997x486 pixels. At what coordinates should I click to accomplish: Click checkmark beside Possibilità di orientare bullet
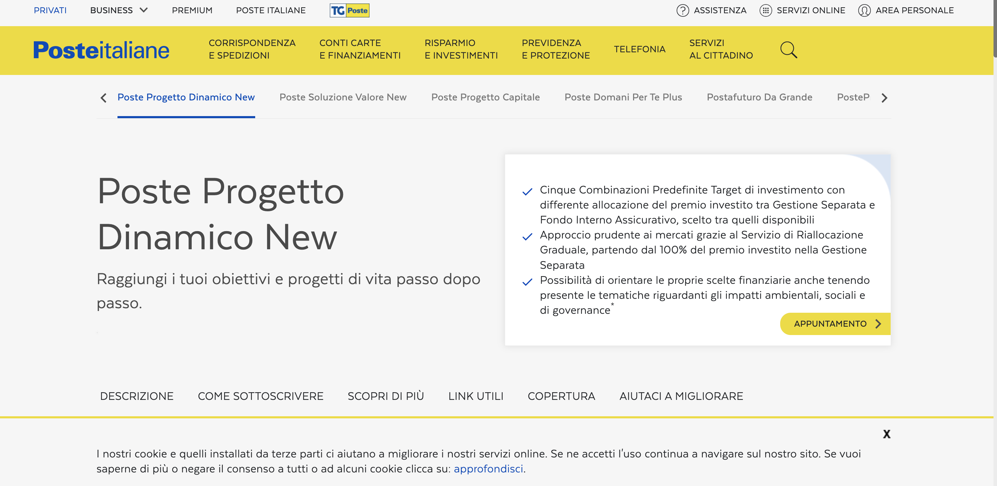(527, 282)
